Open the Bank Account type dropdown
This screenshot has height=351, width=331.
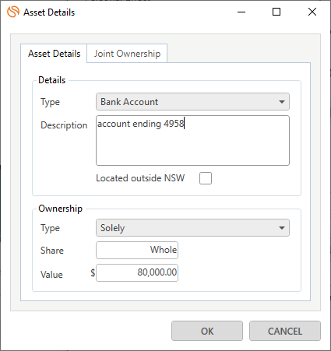(x=192, y=102)
